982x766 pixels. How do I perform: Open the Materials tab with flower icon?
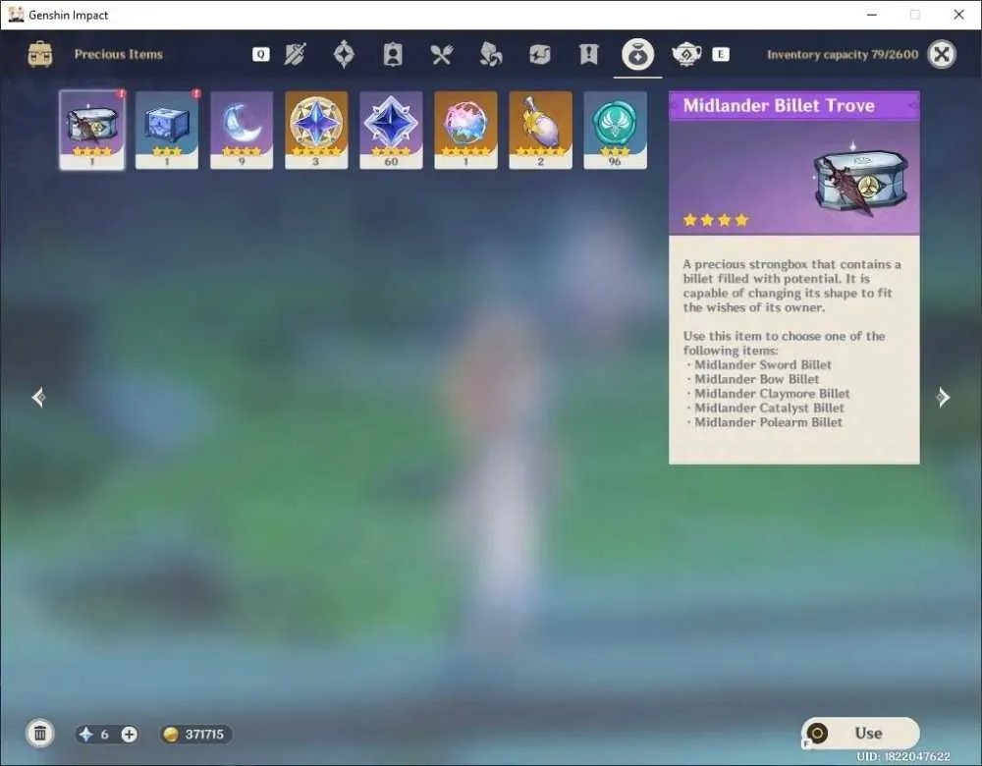click(x=490, y=54)
